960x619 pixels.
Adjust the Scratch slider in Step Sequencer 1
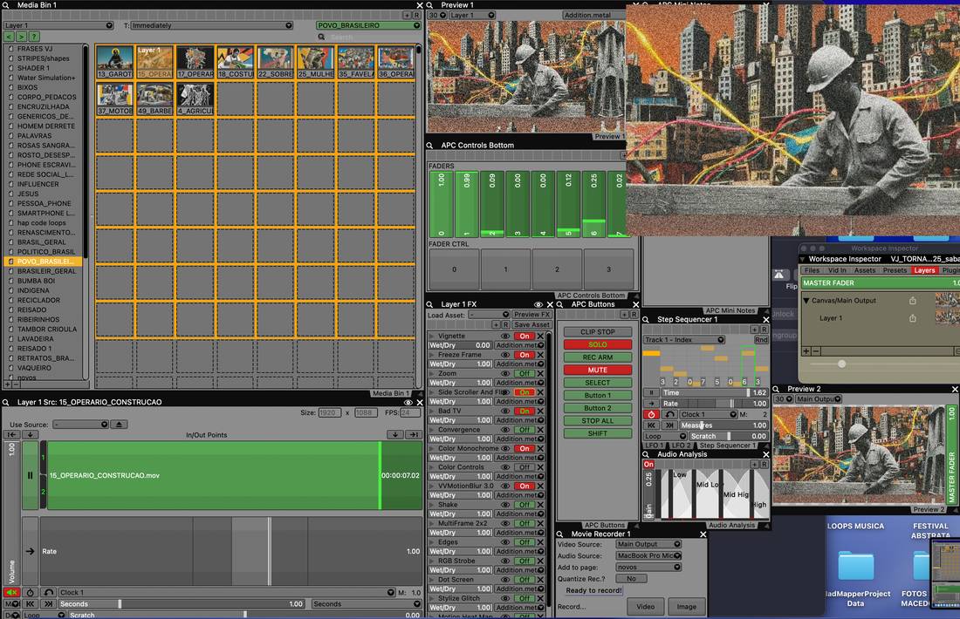728,436
